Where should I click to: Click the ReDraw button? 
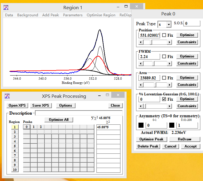pyautogui.click(x=185, y=139)
